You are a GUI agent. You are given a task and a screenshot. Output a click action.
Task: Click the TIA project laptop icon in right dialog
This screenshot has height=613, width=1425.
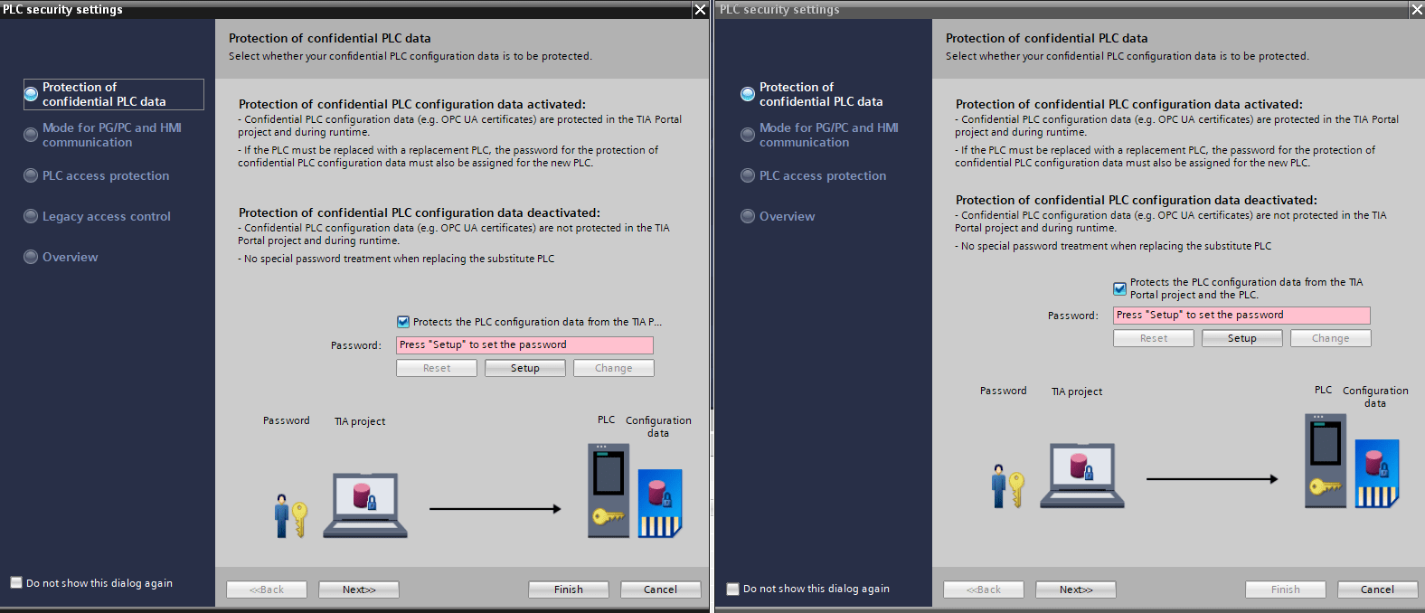coord(1081,475)
